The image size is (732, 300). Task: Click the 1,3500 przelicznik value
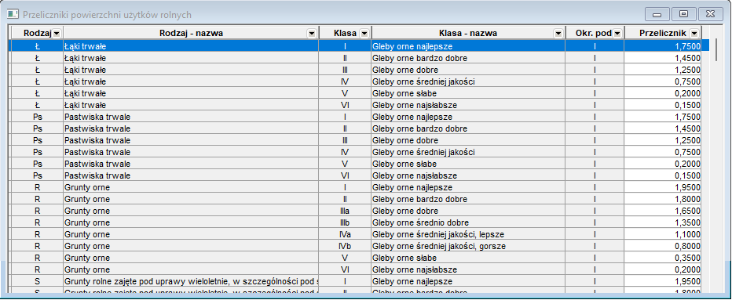click(662, 222)
